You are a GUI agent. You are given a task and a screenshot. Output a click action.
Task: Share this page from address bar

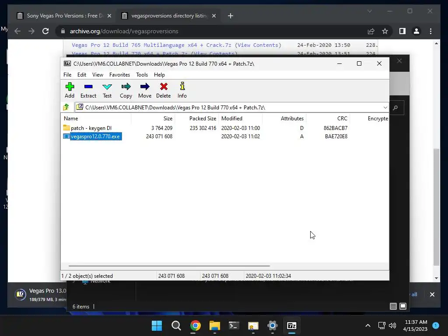(371, 31)
